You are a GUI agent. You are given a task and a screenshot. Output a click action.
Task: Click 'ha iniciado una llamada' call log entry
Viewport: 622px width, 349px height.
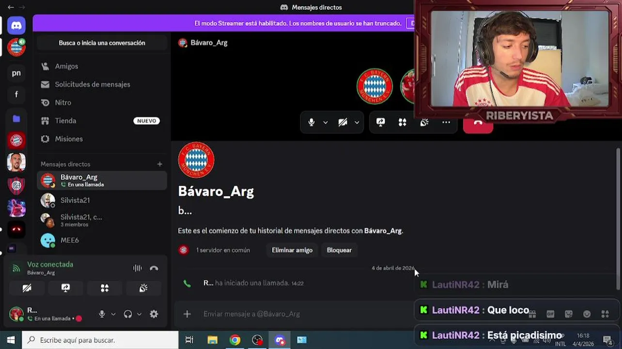click(253, 283)
